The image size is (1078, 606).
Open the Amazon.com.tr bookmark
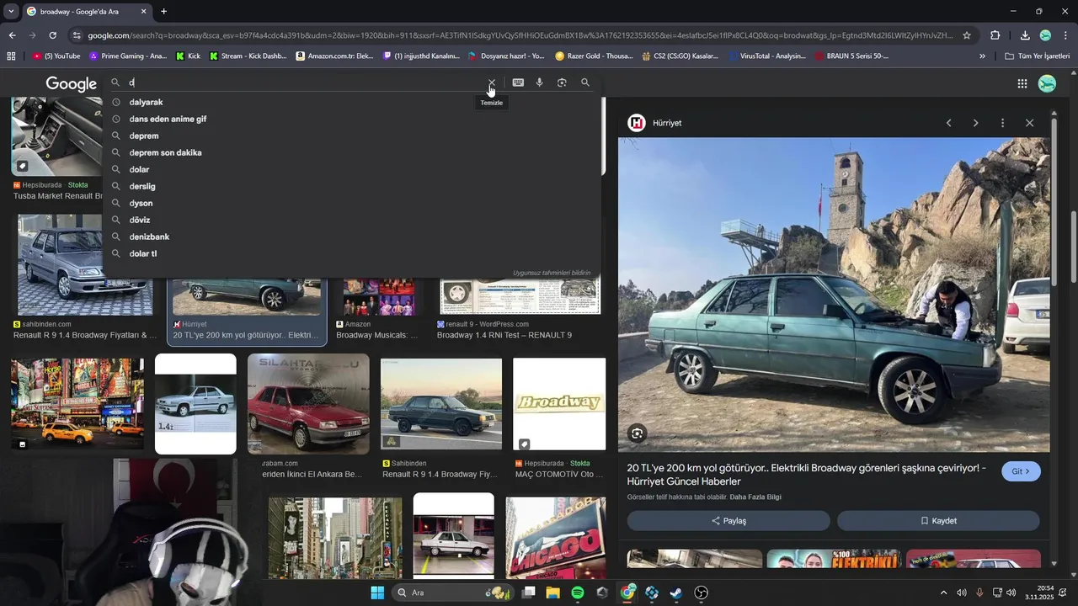pos(335,56)
